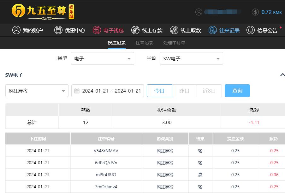This screenshot has height=193, width=285.
Task: Open the user profile avatar icon
Action: (199, 12)
